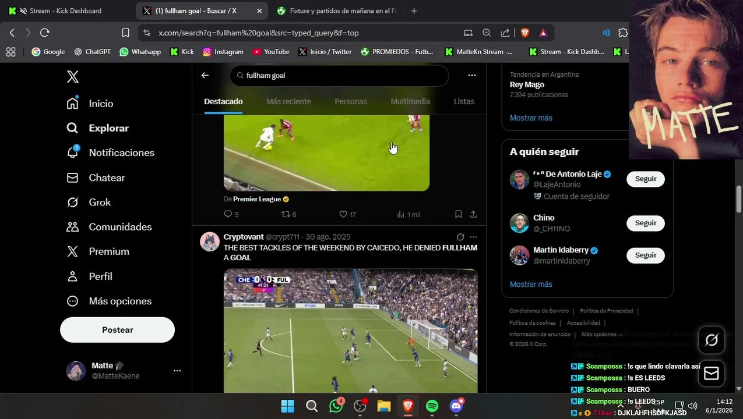The width and height of the screenshot is (743, 419).
Task: Bookmark the Premier League video post
Action: (x=459, y=214)
